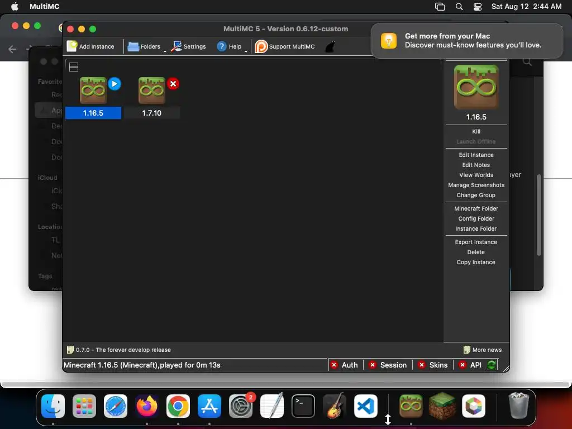Open Visual Studio Code from the Dock
Image resolution: width=572 pixels, height=429 pixels.
point(365,406)
